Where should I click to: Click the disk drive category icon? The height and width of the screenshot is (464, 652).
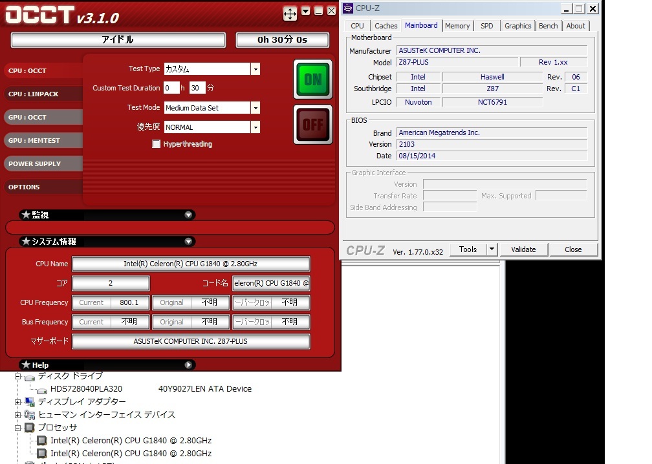click(x=29, y=377)
